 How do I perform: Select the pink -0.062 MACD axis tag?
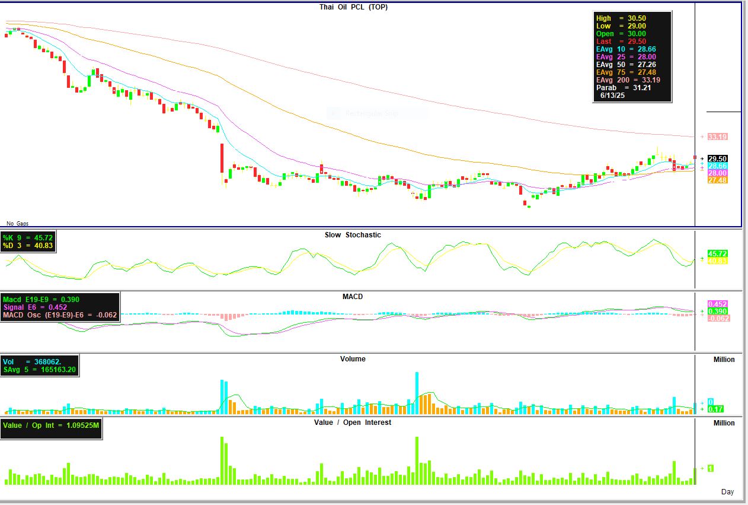pyautogui.click(x=718, y=319)
